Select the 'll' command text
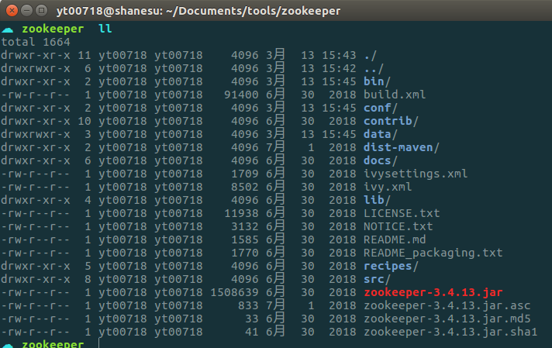Screen dimensions: 552x348 tap(105, 29)
